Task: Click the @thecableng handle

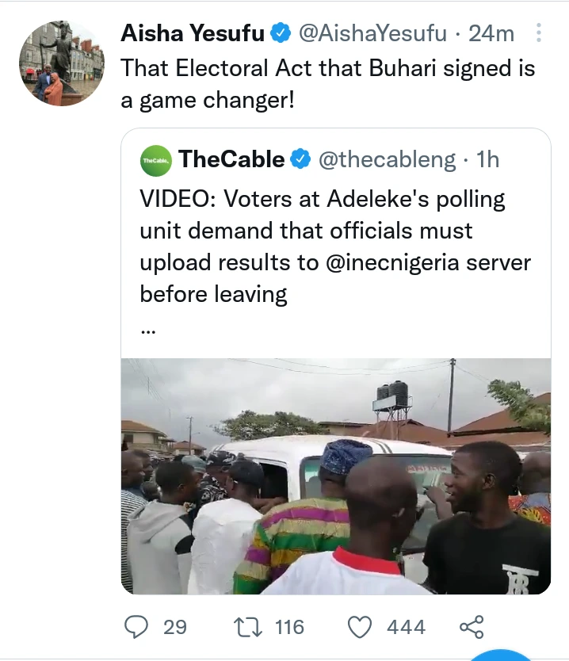Action: point(387,160)
